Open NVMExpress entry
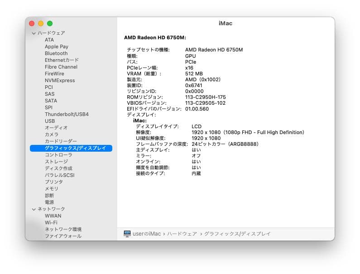 60,80
